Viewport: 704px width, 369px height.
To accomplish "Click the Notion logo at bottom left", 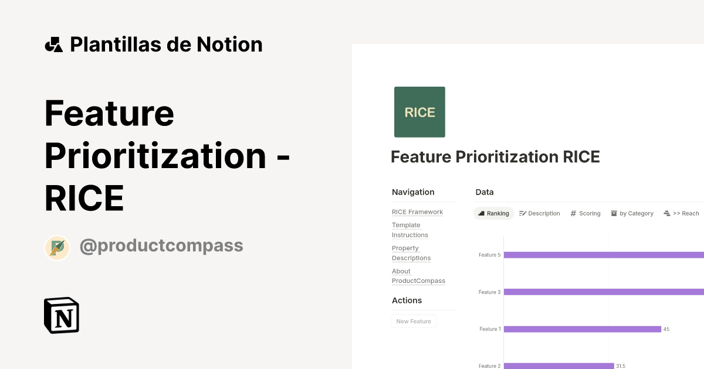I will pos(61,315).
